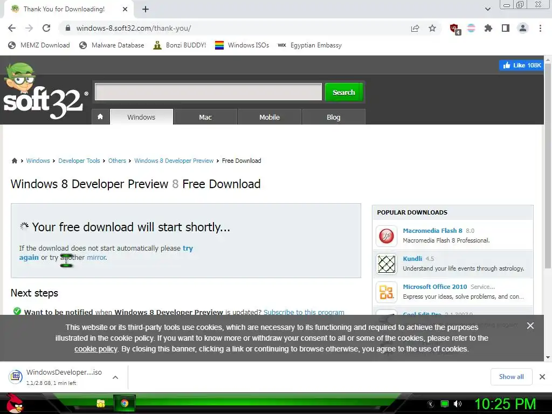Click the striped flag extension icon
The width and height of the screenshot is (552, 414).
471,28
